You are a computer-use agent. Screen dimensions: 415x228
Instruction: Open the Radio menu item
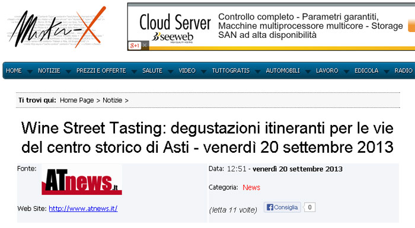[x=403, y=70]
